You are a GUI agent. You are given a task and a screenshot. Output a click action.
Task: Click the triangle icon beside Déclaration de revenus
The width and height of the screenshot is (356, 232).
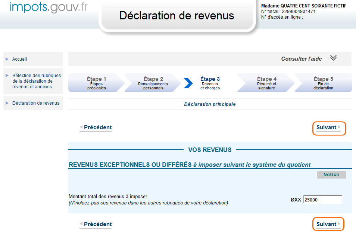point(7,103)
